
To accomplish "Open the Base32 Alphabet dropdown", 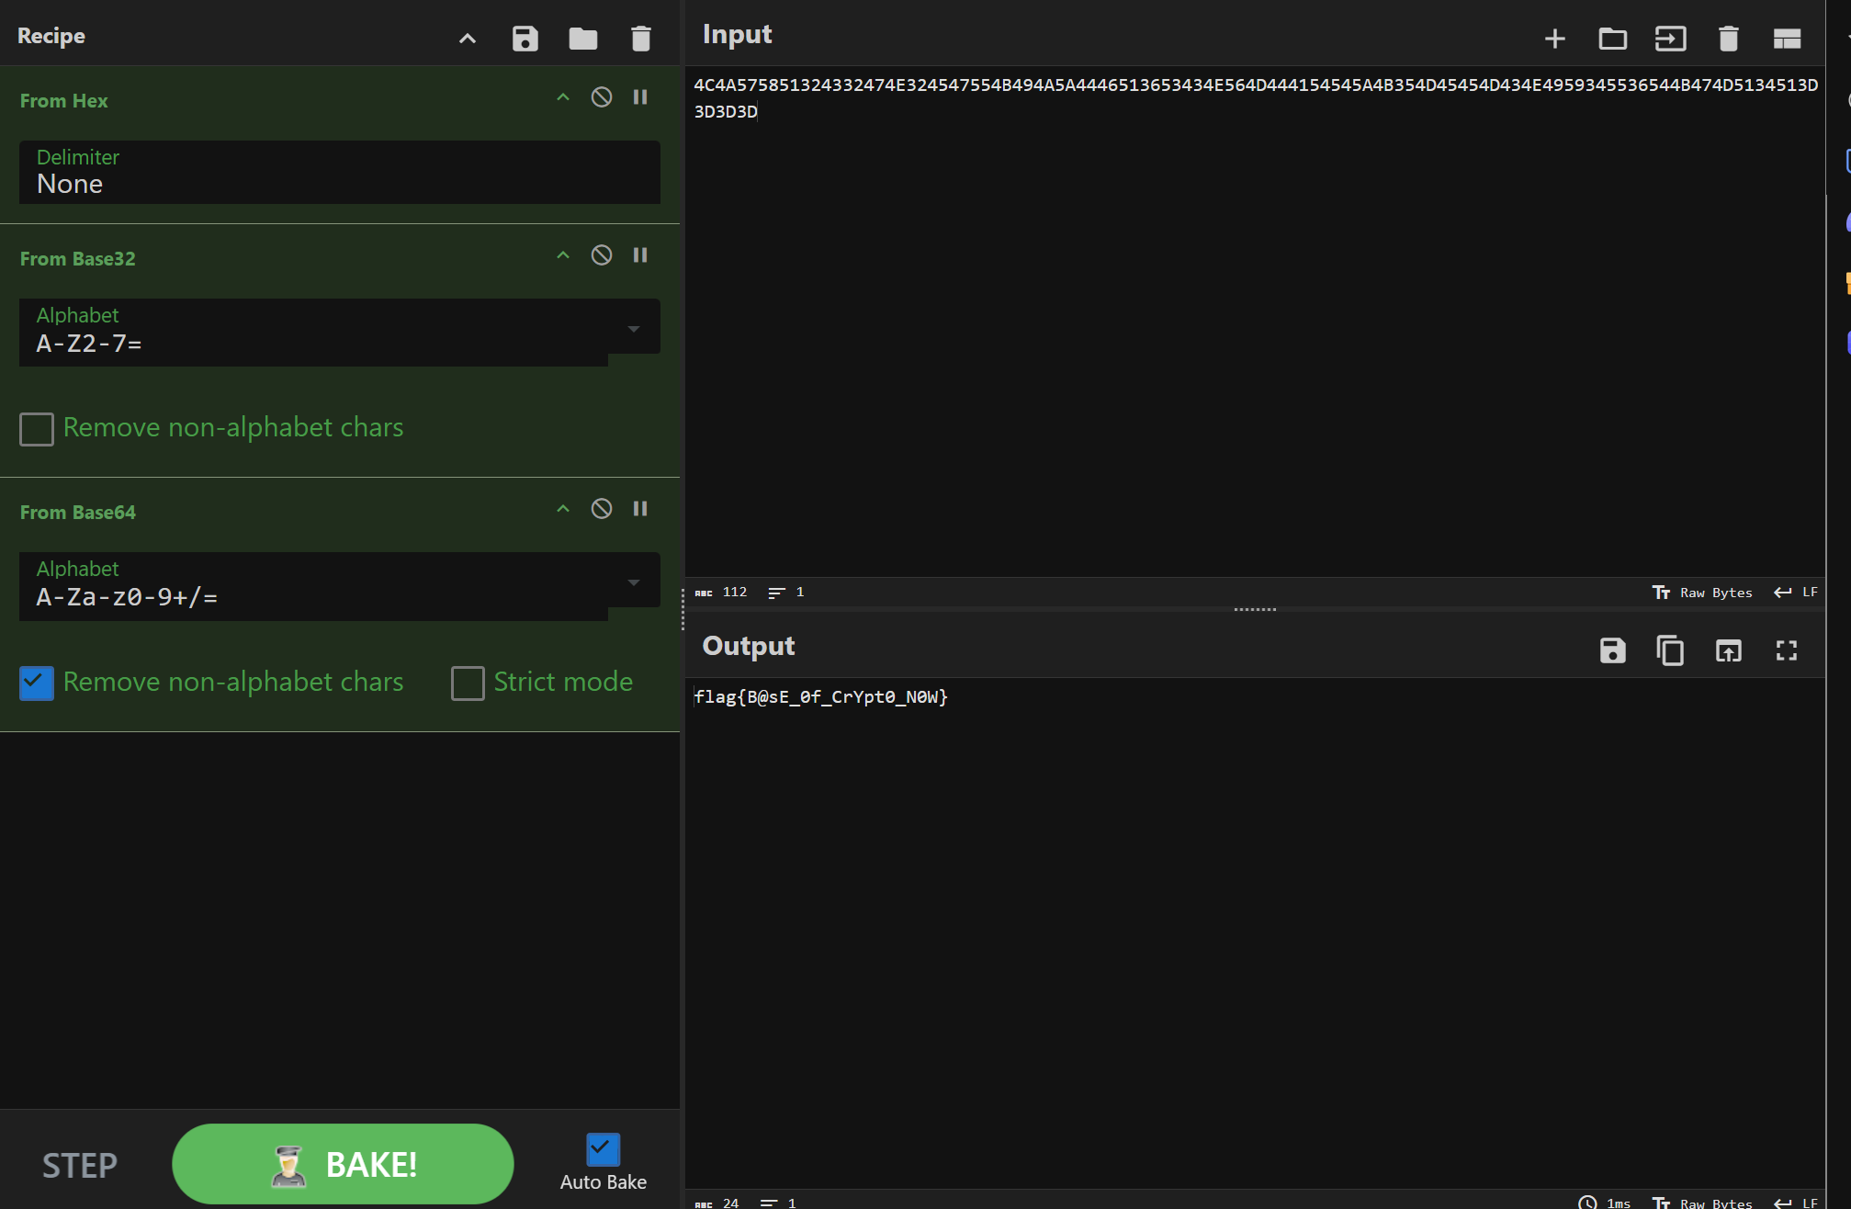I will tap(633, 329).
